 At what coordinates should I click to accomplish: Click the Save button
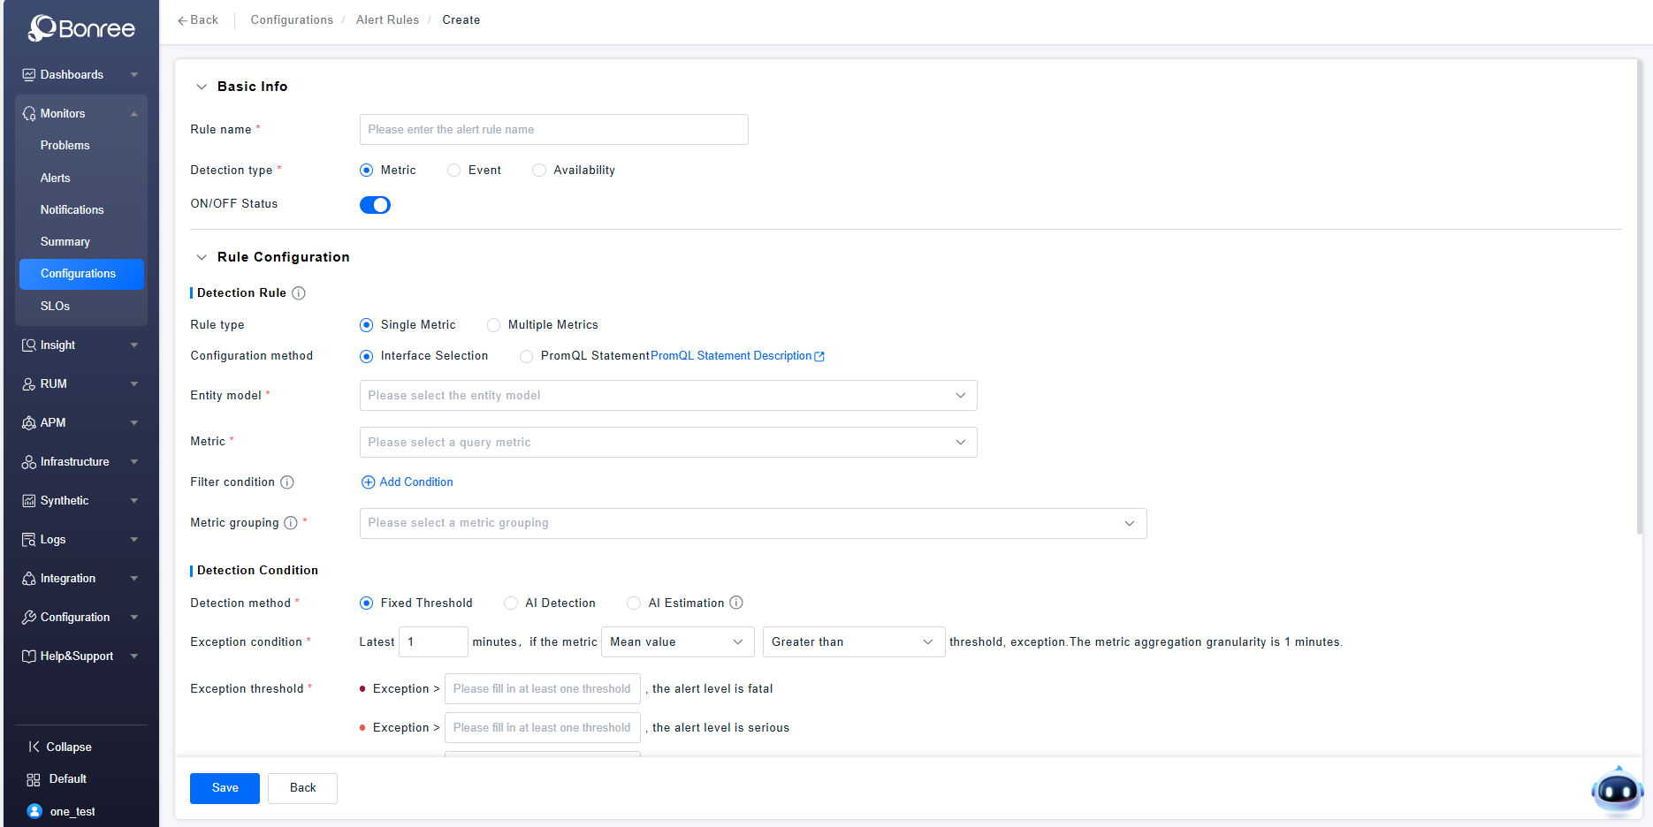[225, 788]
